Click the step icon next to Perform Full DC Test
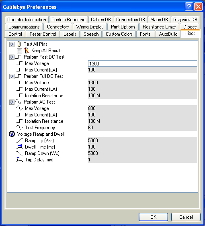 [18, 76]
